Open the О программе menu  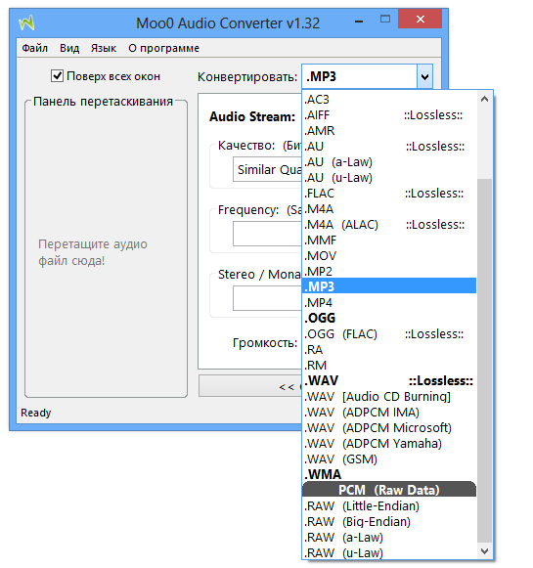(163, 48)
